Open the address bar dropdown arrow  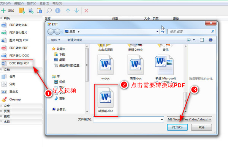[x=157, y=31]
